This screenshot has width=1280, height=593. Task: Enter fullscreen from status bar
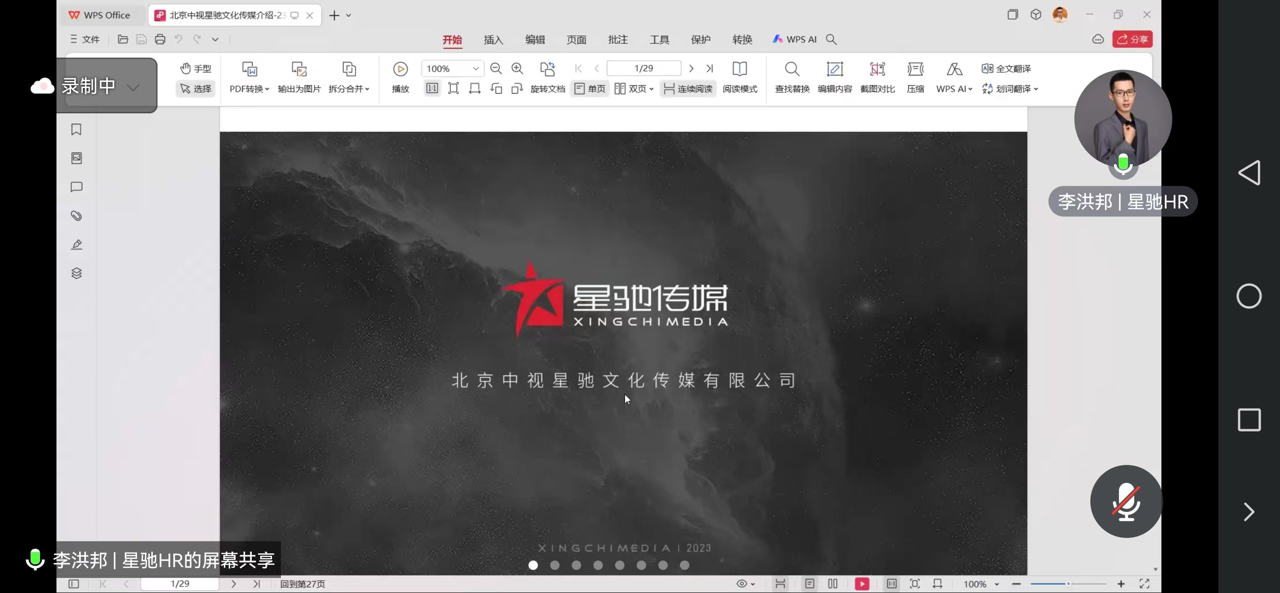pos(1144,584)
